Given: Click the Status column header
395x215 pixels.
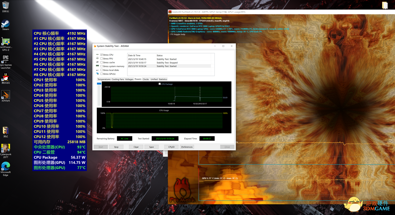Looking at the screenshot, I should click(183, 55).
